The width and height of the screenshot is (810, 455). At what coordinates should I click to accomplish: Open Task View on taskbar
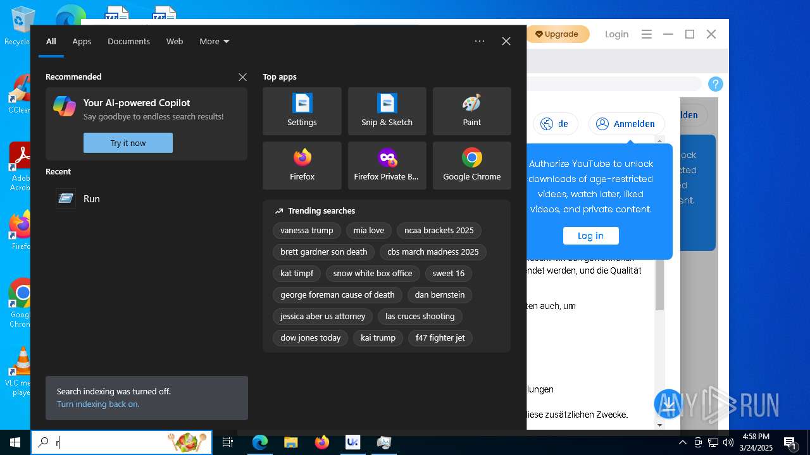point(228,442)
